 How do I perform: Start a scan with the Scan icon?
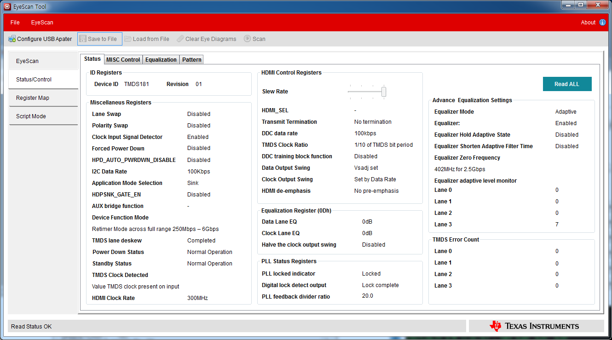(248, 39)
